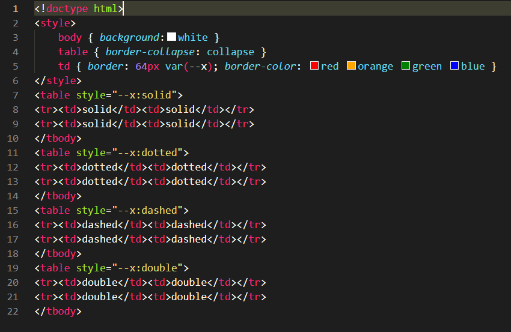This screenshot has width=511, height=332.
Task: Open the green color swatch picker
Action: pos(405,65)
